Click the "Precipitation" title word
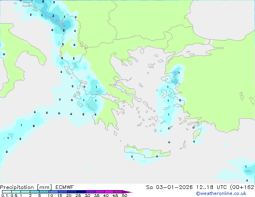Viewport: 255px width, 197px height. pyautogui.click(x=17, y=187)
